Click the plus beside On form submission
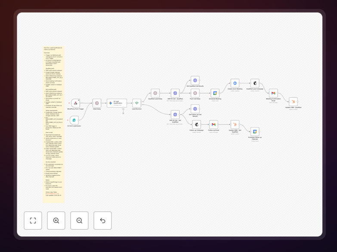 (68, 120)
